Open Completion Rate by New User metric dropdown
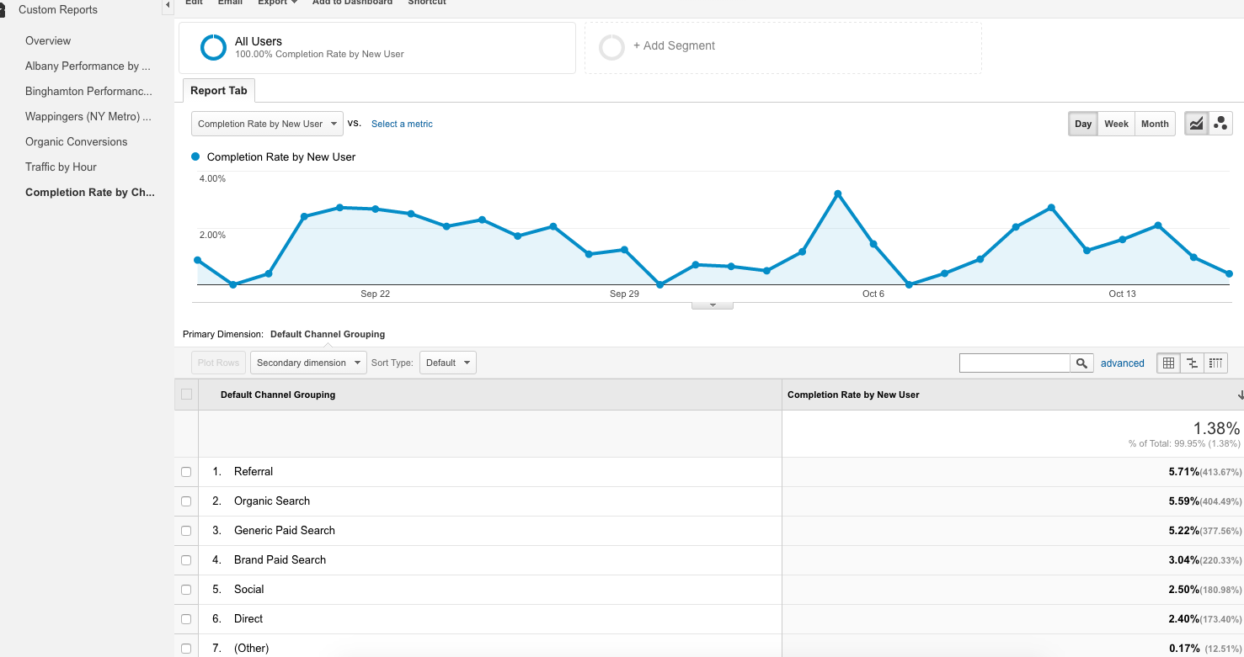This screenshot has height=657, width=1244. click(267, 124)
